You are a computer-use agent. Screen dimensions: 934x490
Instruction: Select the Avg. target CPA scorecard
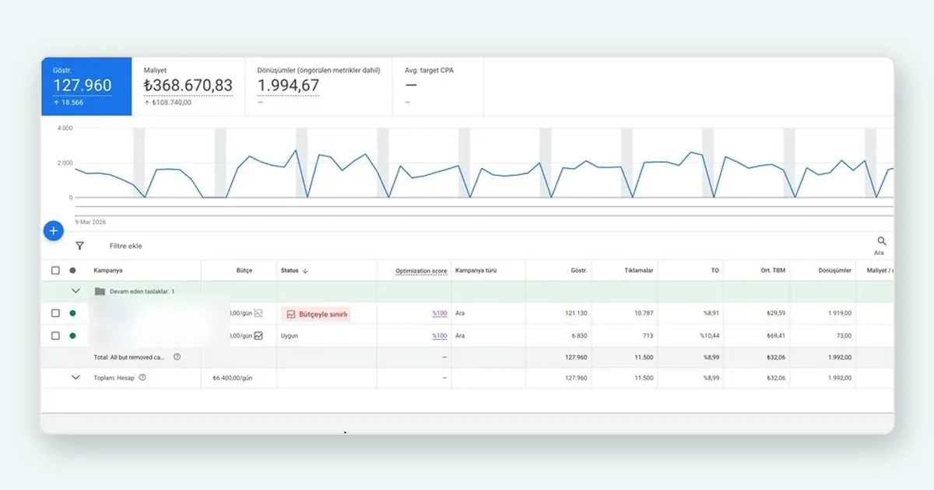[438, 86]
